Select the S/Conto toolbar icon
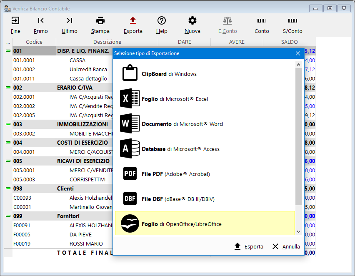Viewport: 355px width, 276px height. point(292,20)
